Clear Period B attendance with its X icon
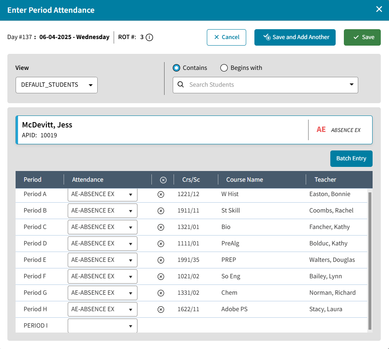The image size is (389, 349). [x=161, y=211]
